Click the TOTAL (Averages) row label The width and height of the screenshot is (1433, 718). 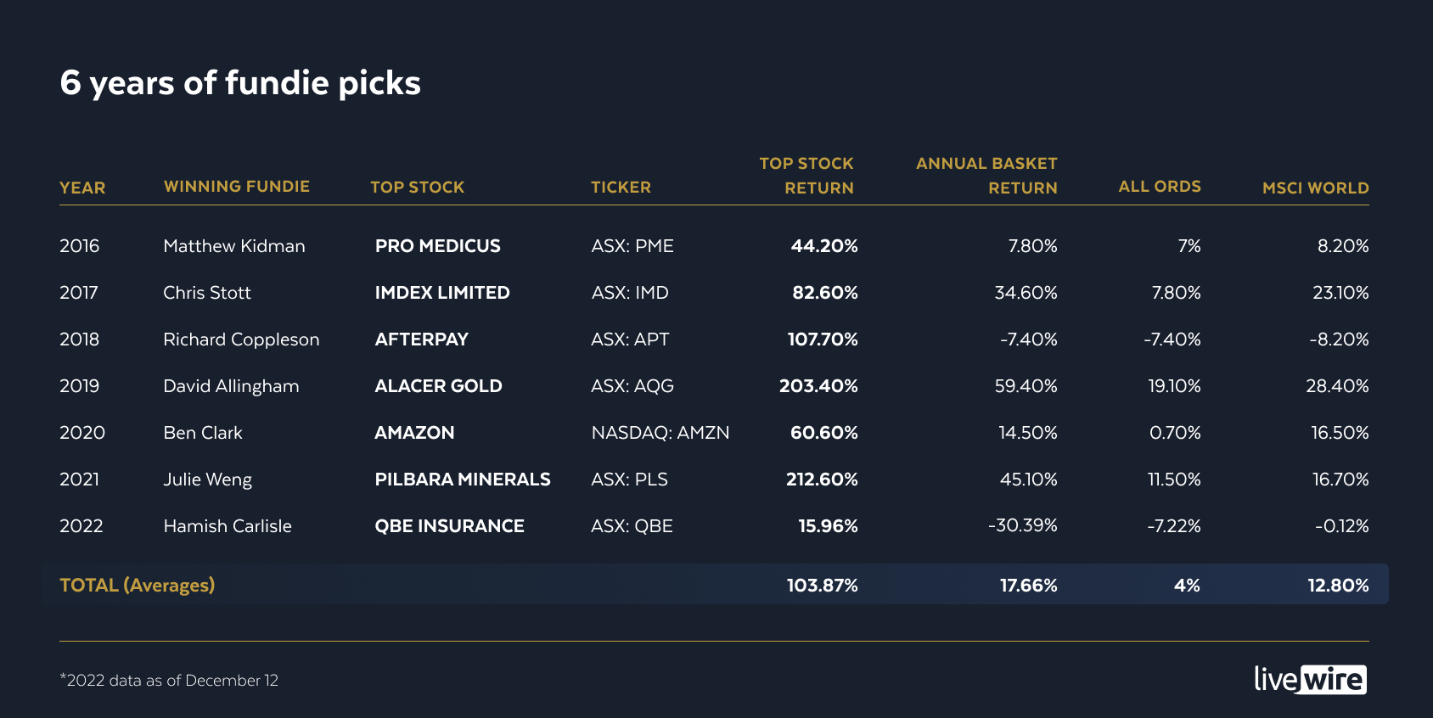click(x=137, y=585)
